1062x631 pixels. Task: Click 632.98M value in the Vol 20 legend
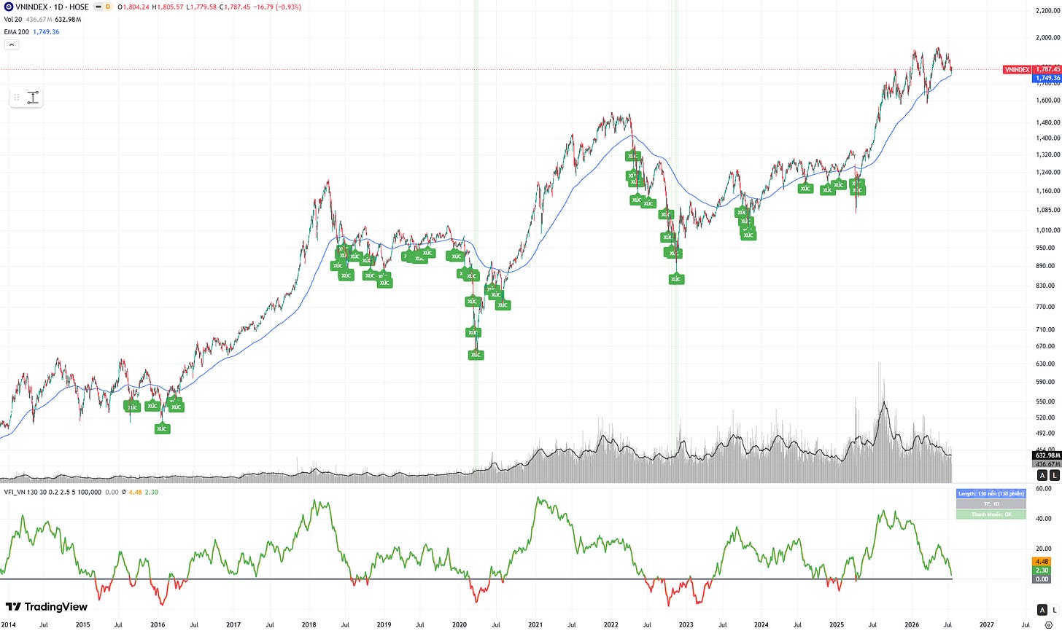[x=69, y=20]
